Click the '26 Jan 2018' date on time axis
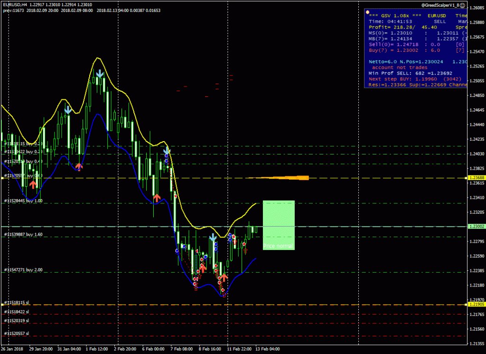 click(x=12, y=349)
